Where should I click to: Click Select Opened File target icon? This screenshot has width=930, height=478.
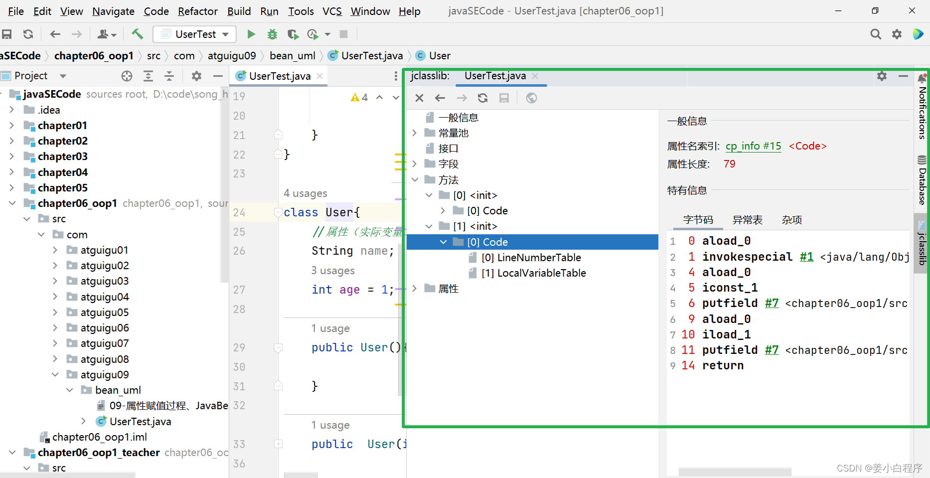point(127,76)
